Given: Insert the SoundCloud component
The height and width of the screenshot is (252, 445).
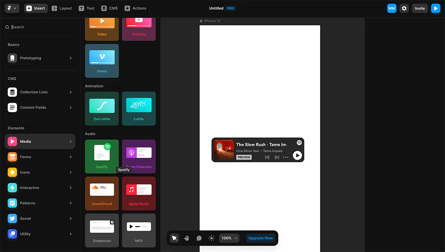Looking at the screenshot, I should 102,193.
